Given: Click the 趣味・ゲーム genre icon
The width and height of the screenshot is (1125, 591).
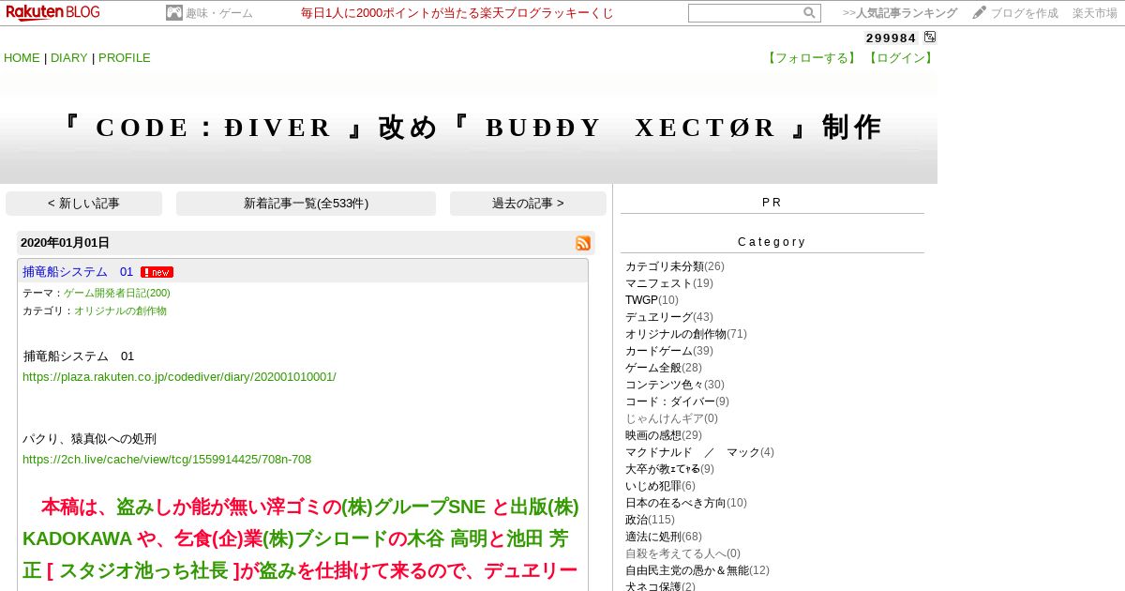Looking at the screenshot, I should (173, 13).
